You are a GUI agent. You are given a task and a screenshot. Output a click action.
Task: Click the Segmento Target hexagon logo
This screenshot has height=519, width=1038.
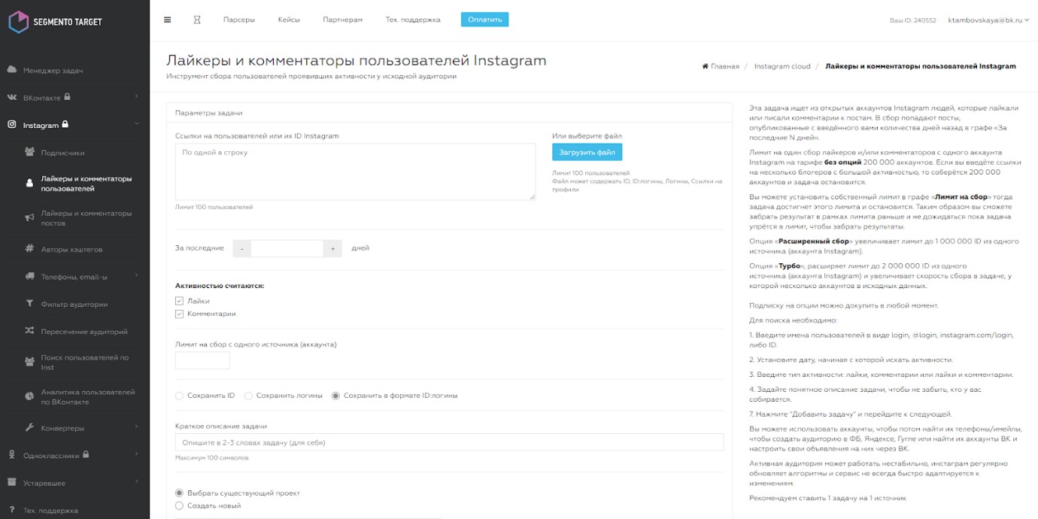[18, 22]
